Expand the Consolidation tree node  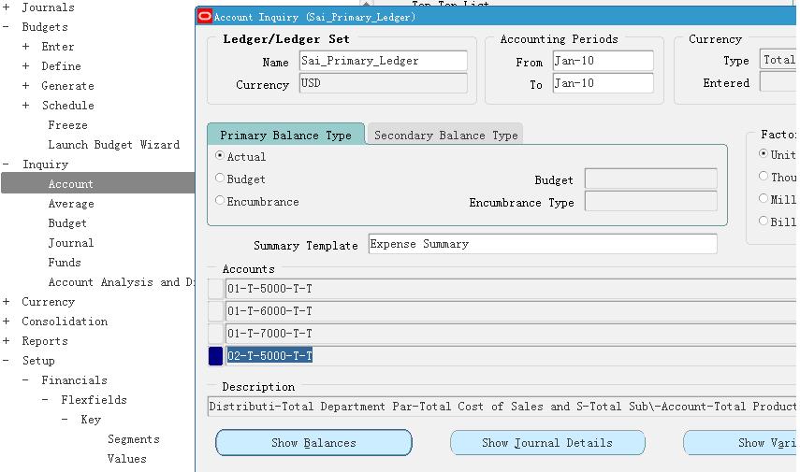tap(7, 322)
